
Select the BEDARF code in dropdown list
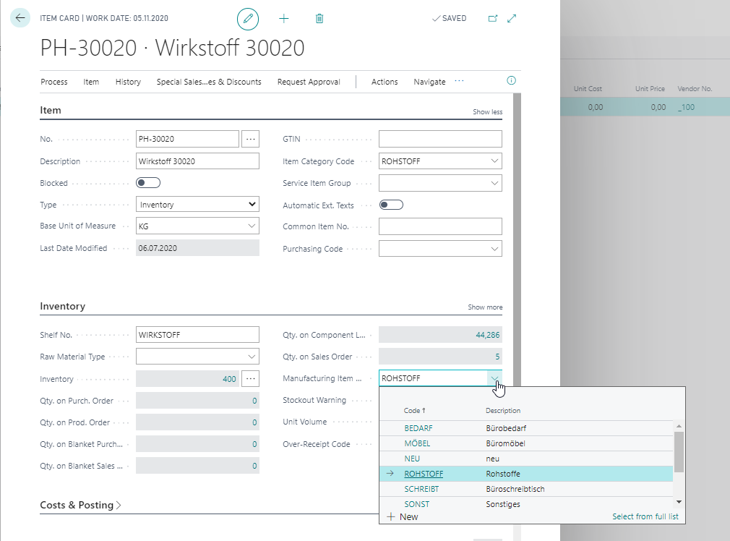pos(418,428)
